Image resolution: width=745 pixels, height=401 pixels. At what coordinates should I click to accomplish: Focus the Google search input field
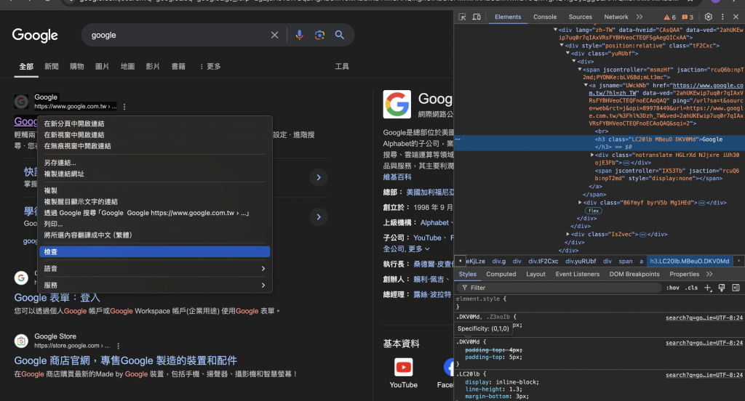178,35
